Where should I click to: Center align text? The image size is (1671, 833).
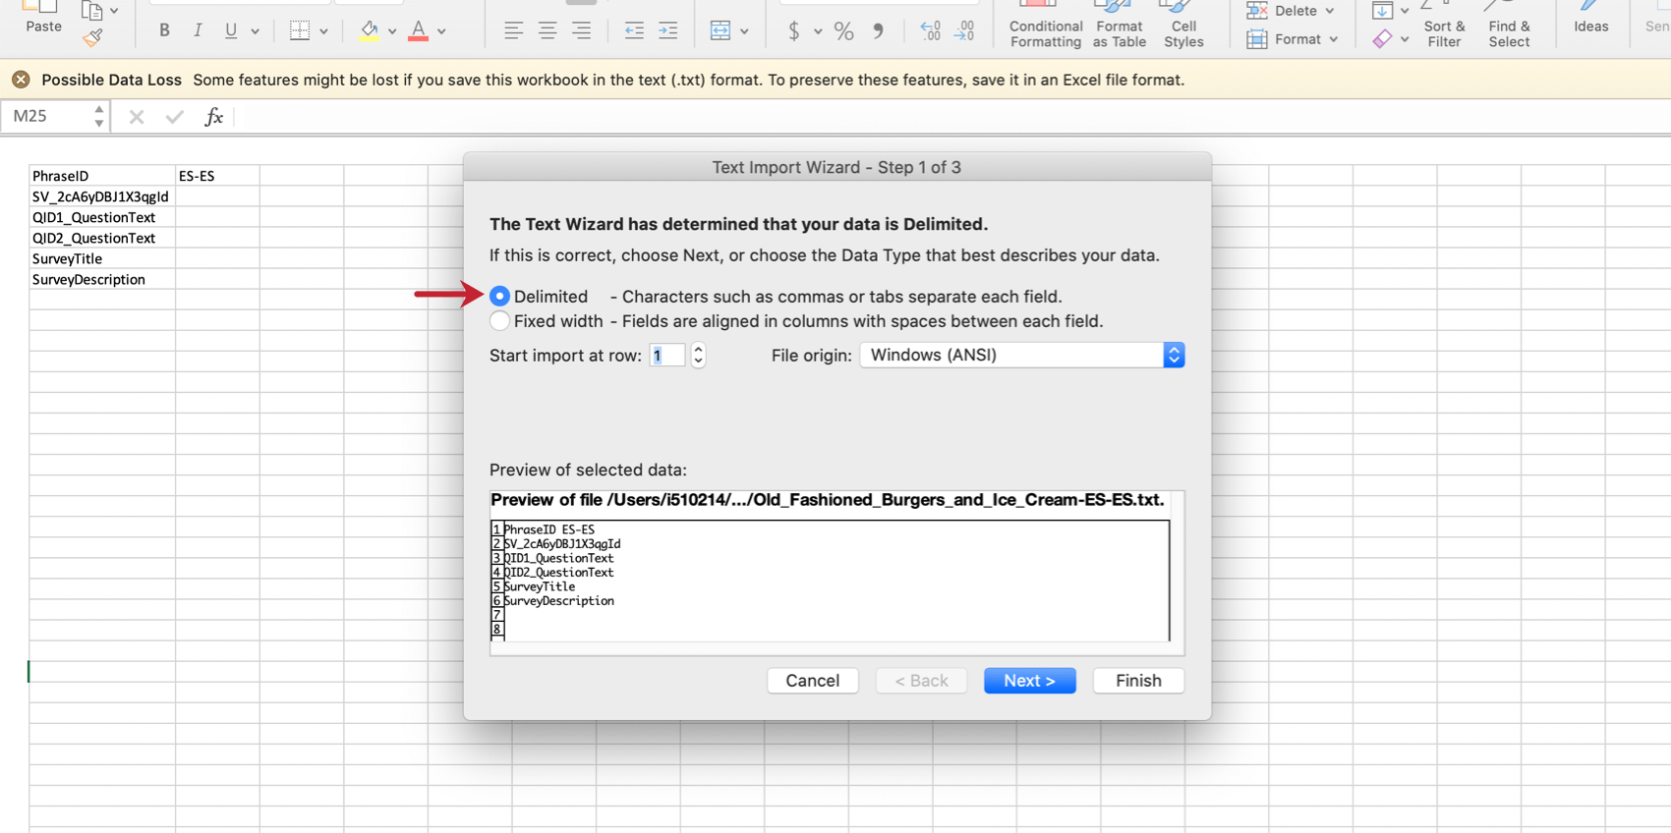pos(547,30)
